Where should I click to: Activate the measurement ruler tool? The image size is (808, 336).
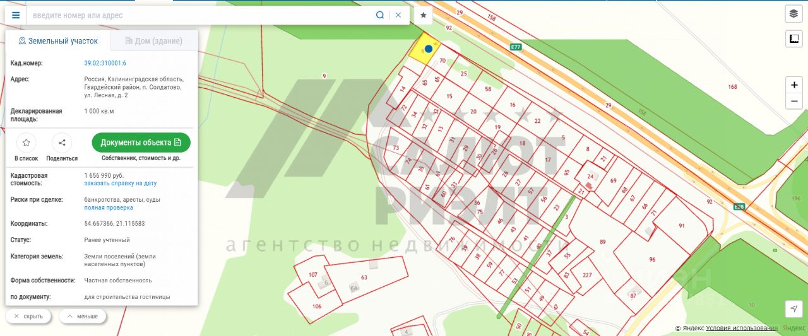click(793, 39)
